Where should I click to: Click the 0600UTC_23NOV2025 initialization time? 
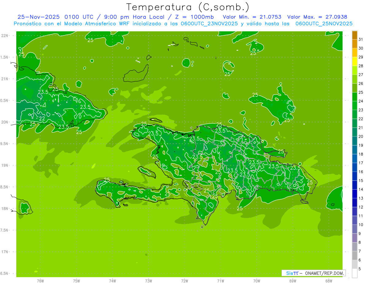210,24
